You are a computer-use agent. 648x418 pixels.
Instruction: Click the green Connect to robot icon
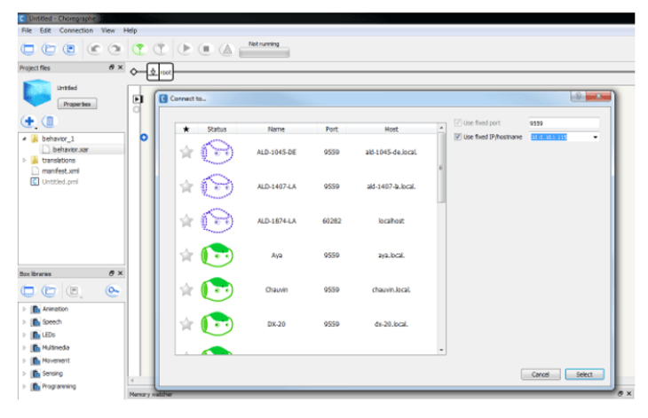coord(138,50)
